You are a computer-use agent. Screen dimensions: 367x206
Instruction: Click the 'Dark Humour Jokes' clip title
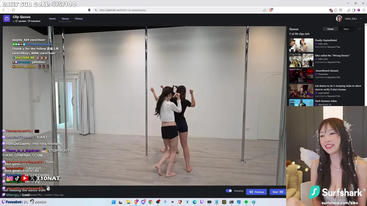click(326, 101)
